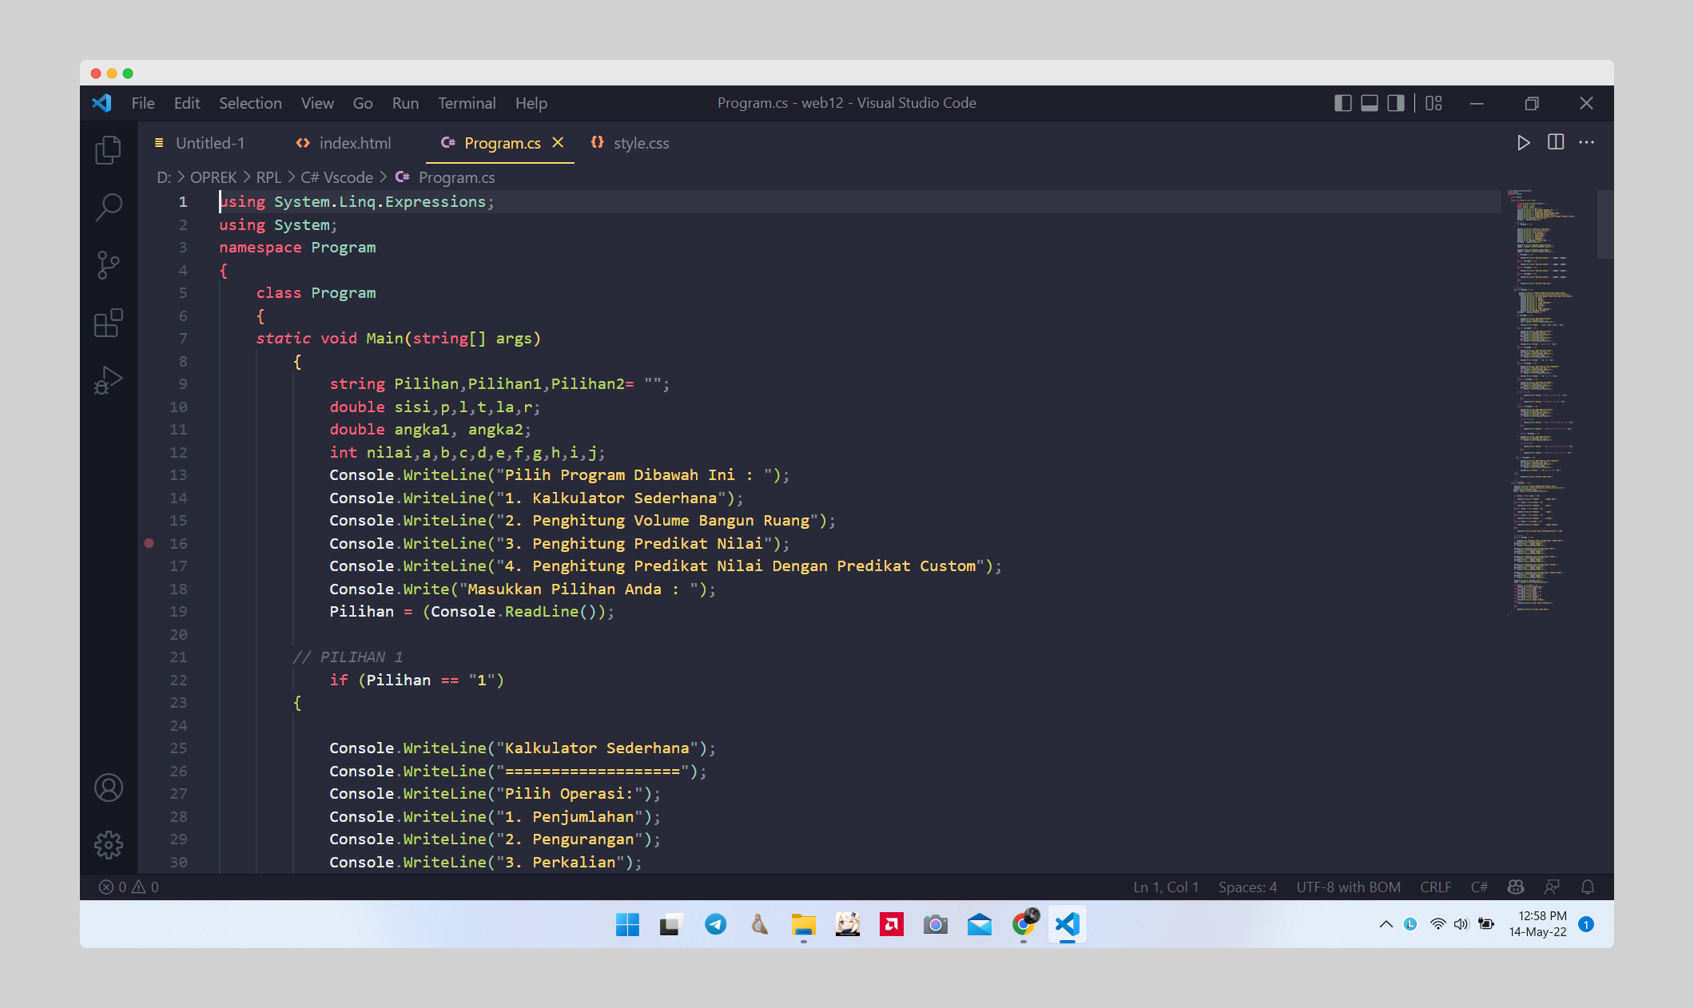Open the Accounts menu icon
The height and width of the screenshot is (1008, 1694).
(109, 788)
